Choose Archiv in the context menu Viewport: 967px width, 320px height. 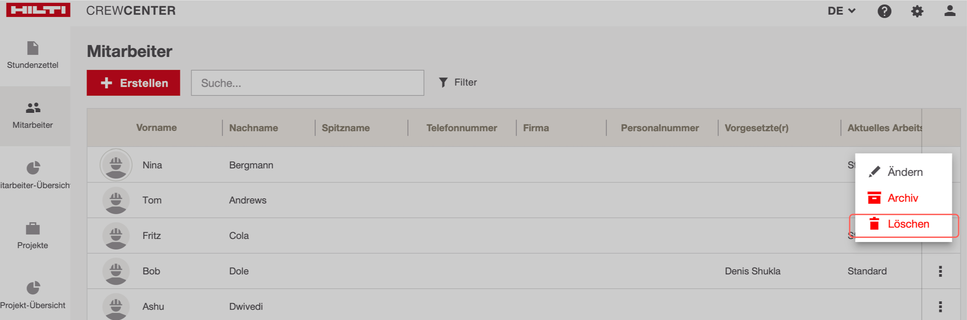coord(902,198)
